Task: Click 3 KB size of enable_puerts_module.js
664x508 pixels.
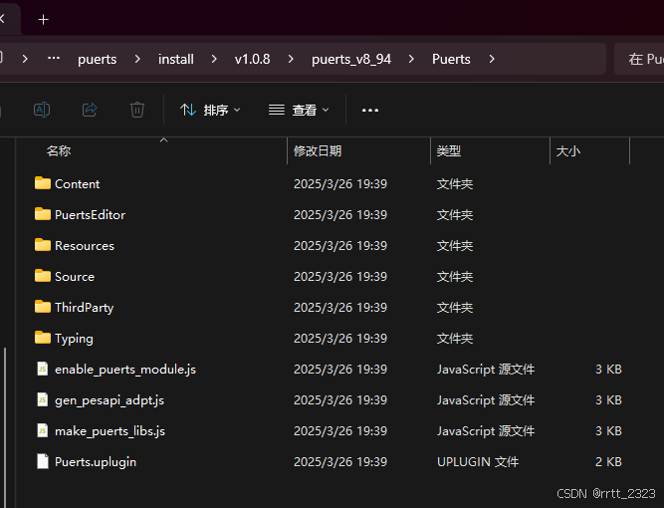Action: coord(608,369)
